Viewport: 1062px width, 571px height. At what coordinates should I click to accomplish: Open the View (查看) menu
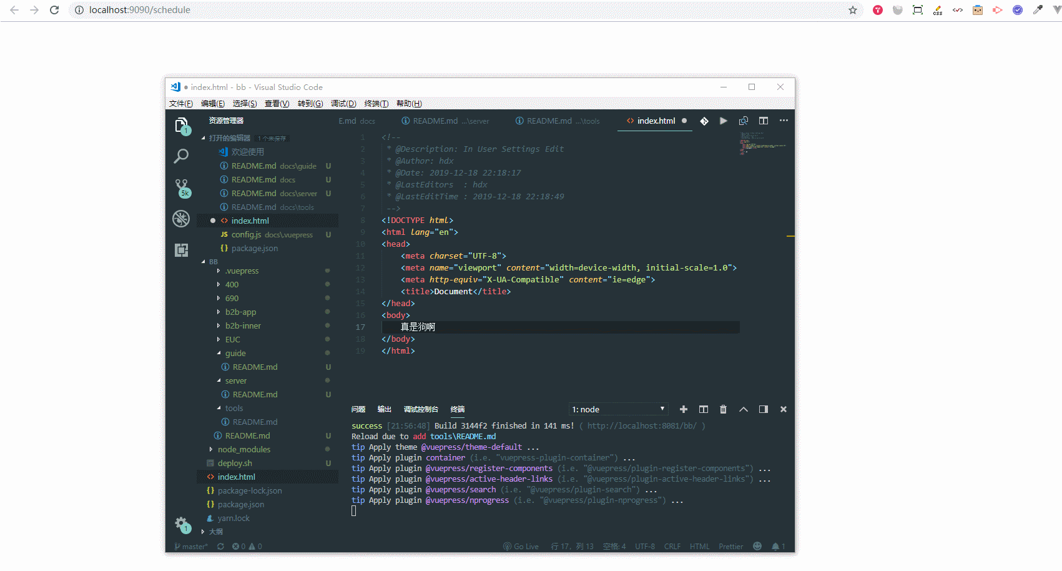click(277, 104)
